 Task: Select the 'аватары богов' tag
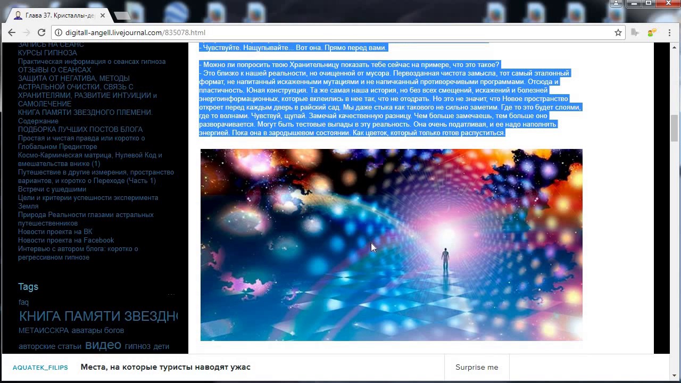point(98,330)
